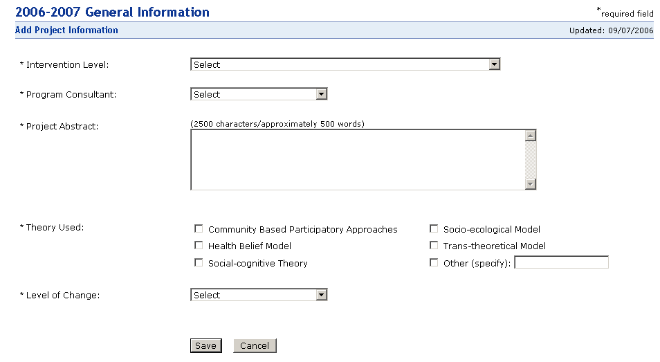This screenshot has height=362, width=660.
Task: Click the Level of Change dropdown arrow
Action: point(321,295)
